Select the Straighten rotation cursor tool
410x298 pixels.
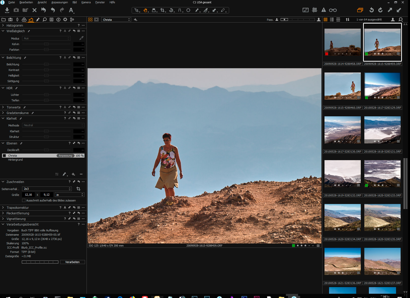coord(172,10)
